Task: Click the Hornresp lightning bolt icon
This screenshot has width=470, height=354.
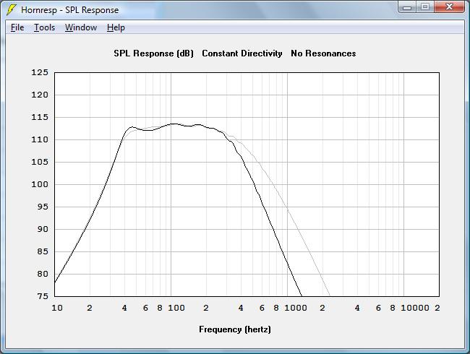Action: [12, 9]
